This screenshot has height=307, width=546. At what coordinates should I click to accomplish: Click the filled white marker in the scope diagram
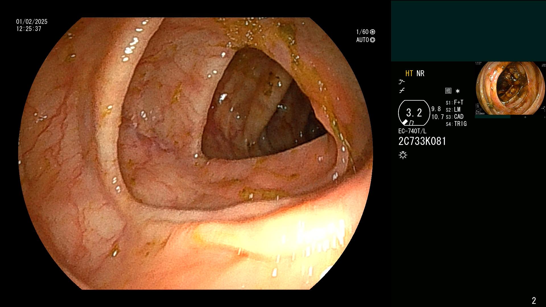[405, 122]
